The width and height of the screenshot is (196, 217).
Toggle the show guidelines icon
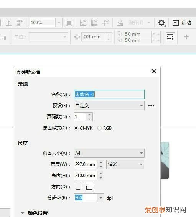(105, 23)
